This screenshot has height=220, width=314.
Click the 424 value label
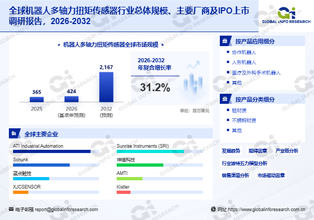(72, 91)
